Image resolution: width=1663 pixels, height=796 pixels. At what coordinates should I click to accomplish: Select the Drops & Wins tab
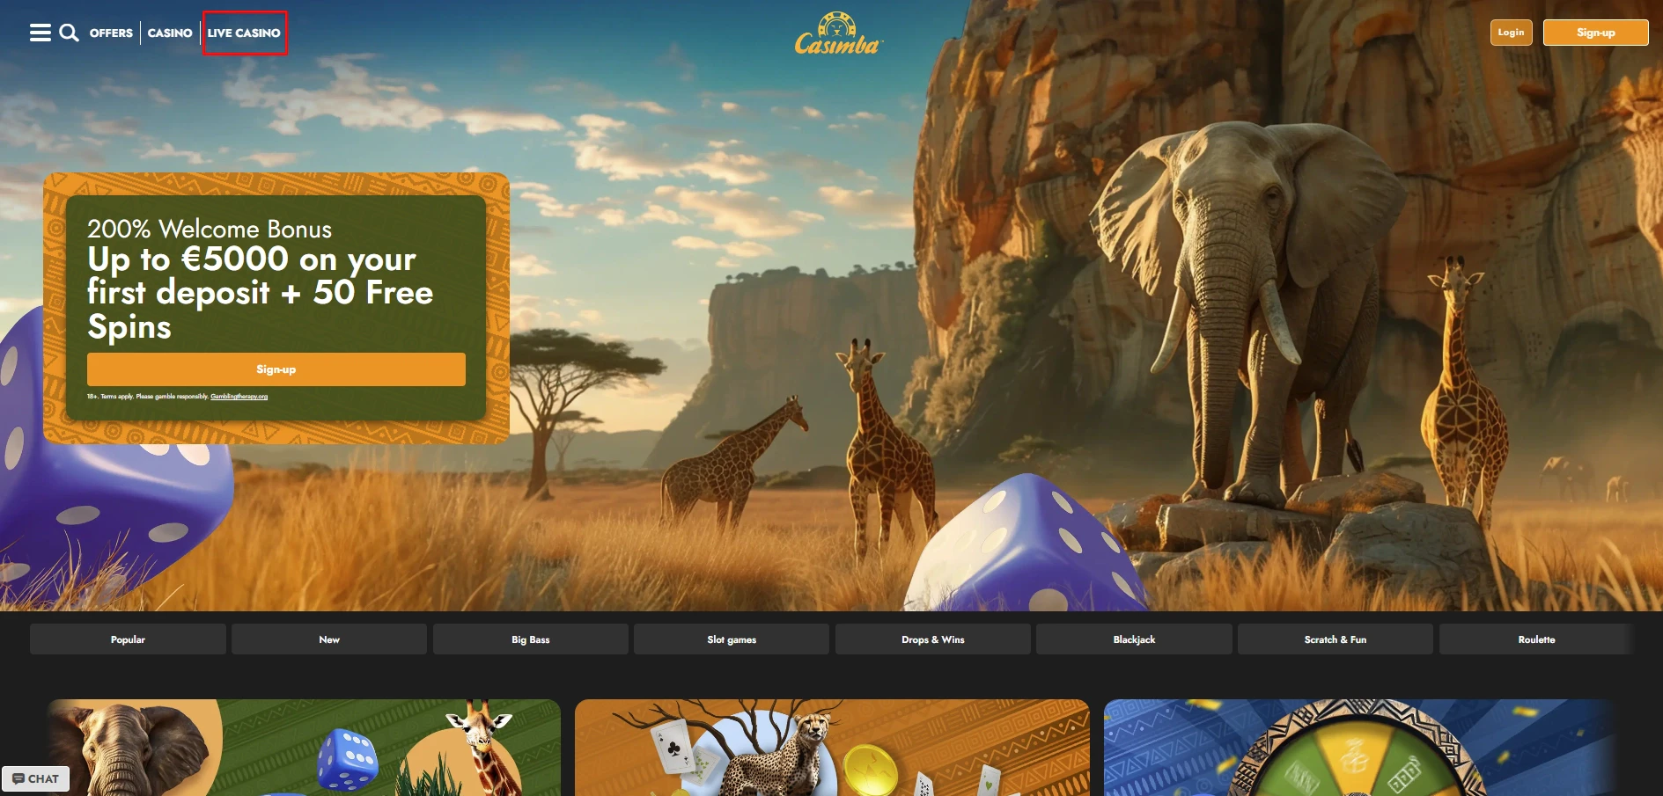[x=933, y=639]
